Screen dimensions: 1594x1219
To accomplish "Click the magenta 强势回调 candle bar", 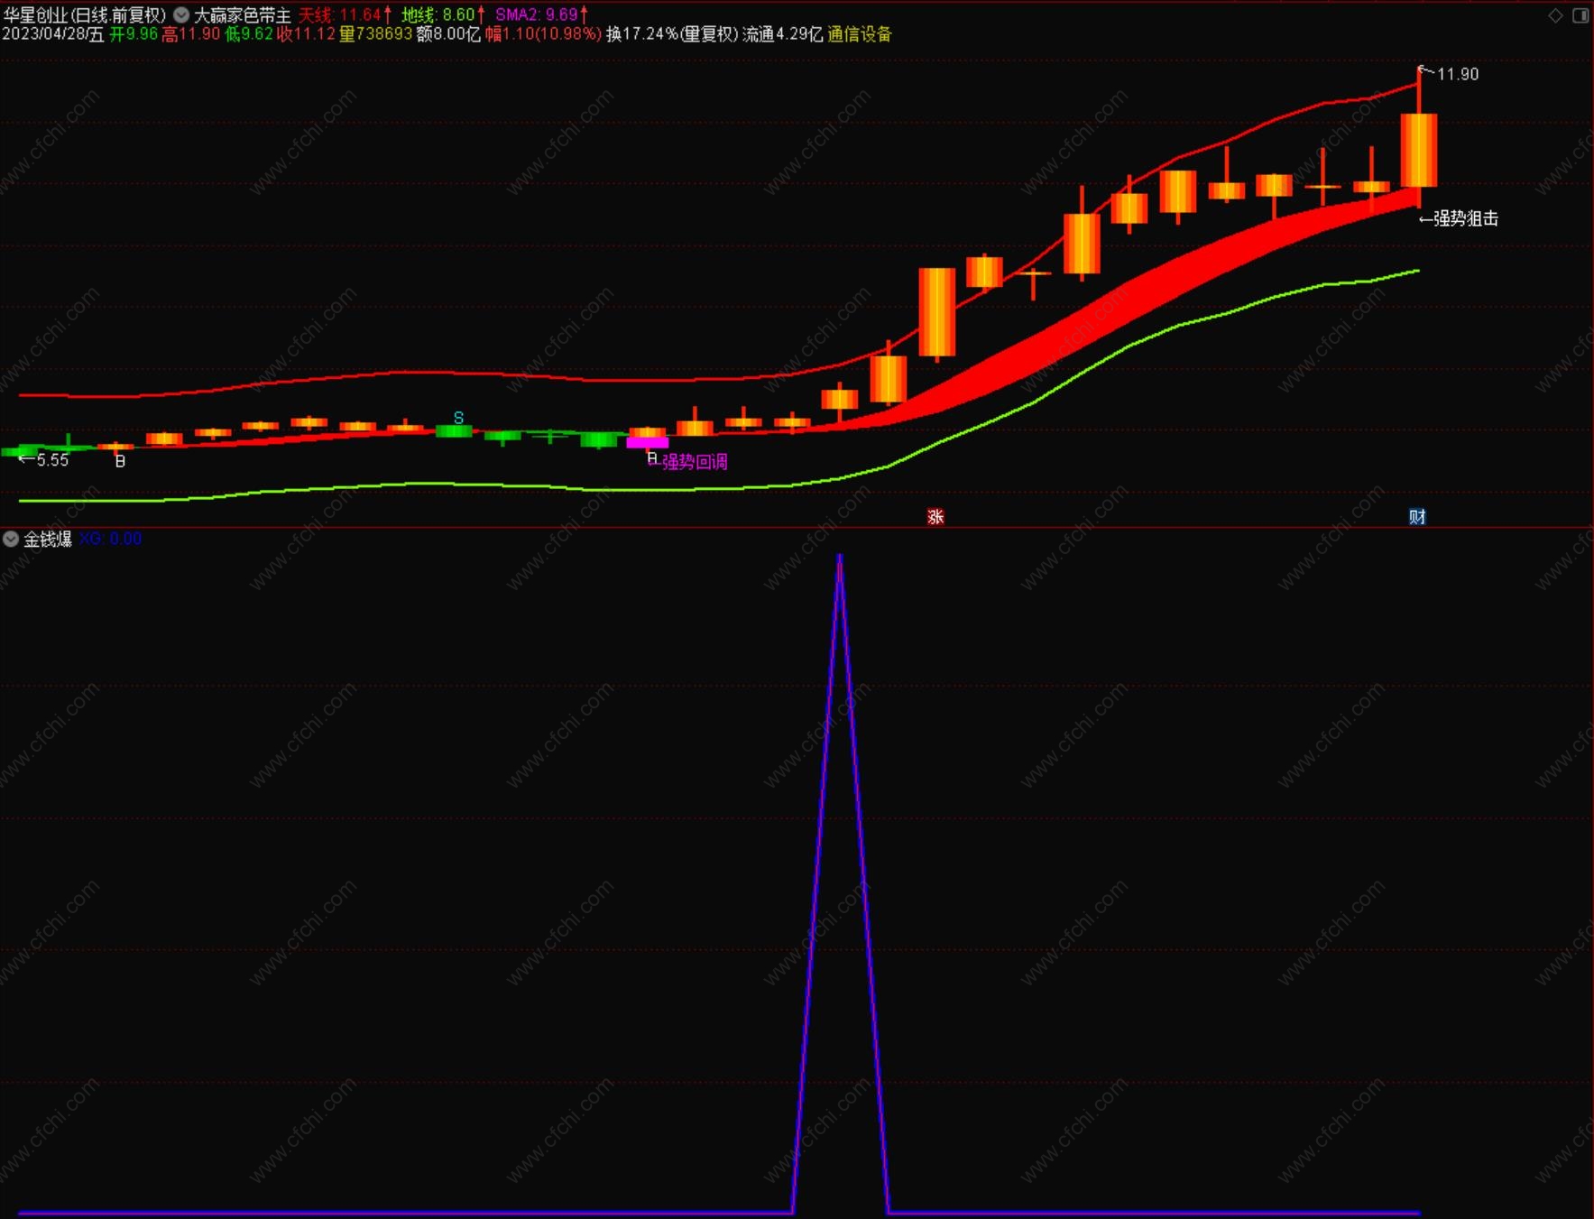I will [647, 442].
